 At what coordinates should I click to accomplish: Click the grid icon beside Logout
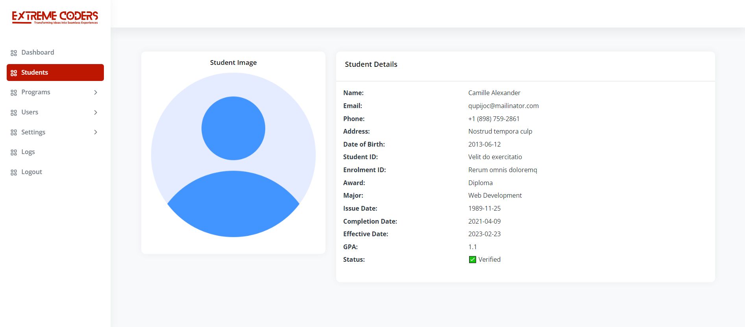click(x=14, y=173)
